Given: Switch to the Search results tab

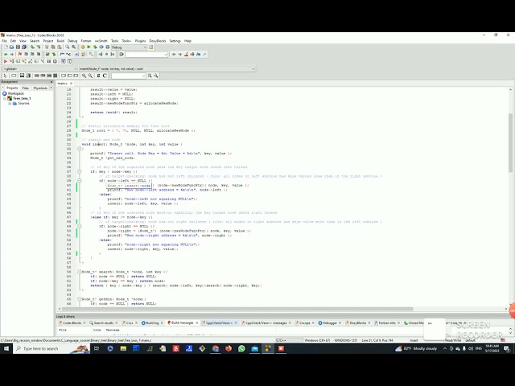Looking at the screenshot, I should [x=104, y=323].
